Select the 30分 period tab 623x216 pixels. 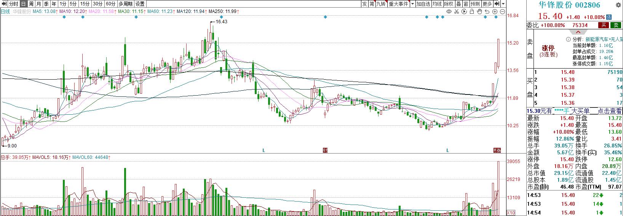[98, 4]
